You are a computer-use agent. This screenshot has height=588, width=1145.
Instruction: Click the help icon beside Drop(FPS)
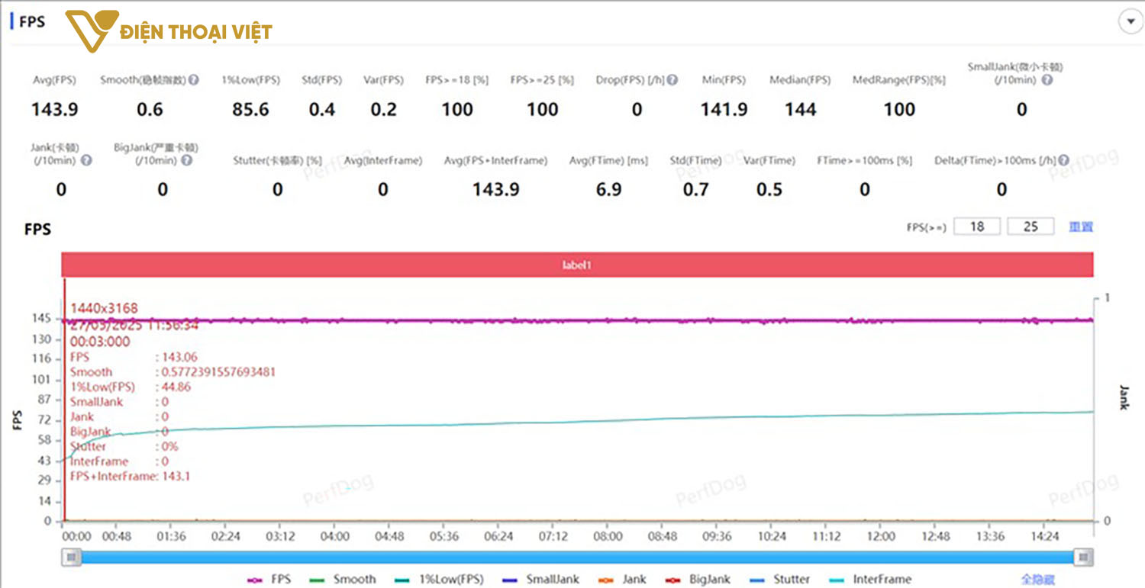(x=672, y=80)
